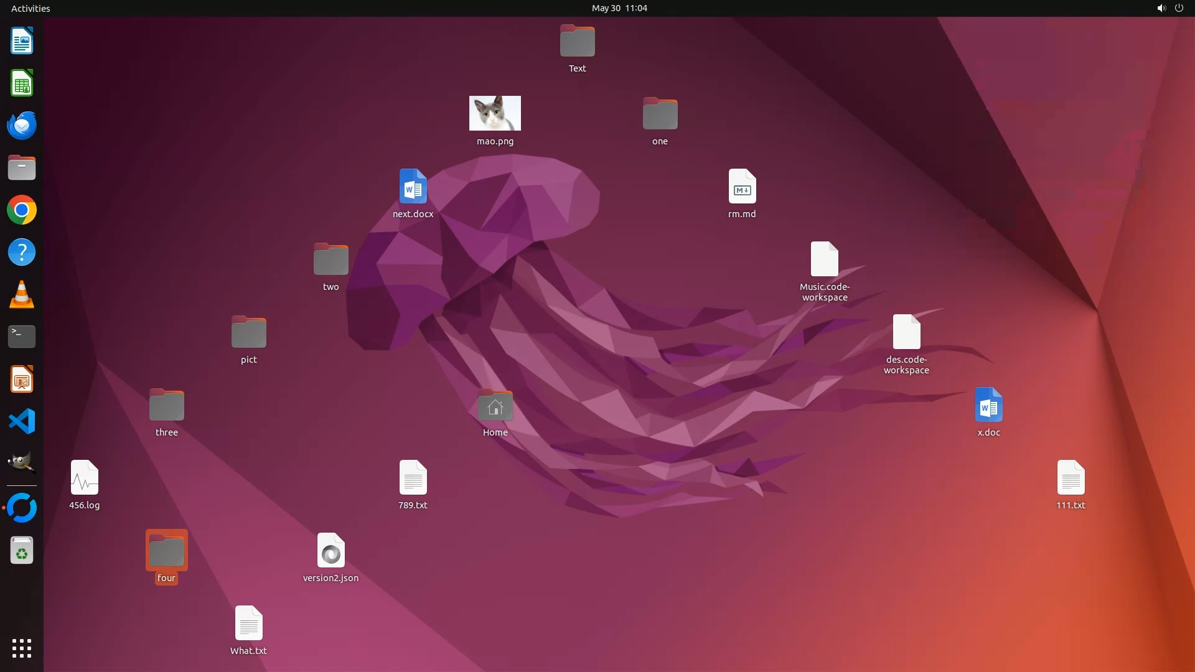Open VLC media player
Screen dimensions: 1195x672
tap(22, 295)
